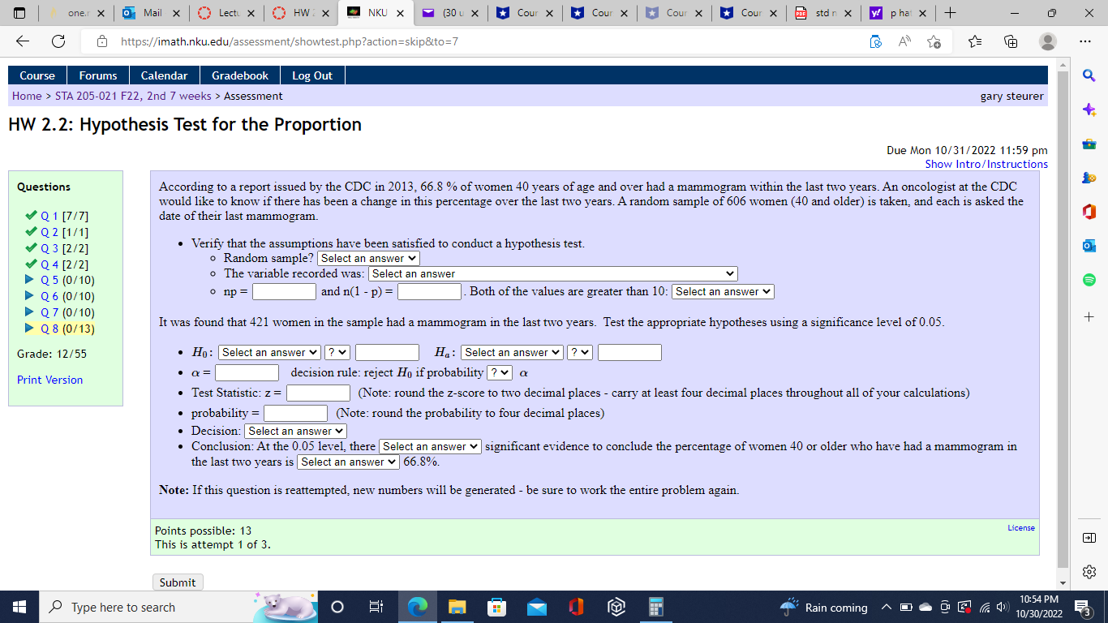Click the Submit button
Viewport: 1108px width, 623px height.
pos(178,582)
